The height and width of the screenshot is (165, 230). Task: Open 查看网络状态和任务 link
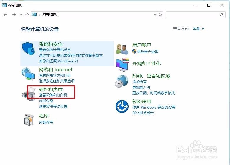pos(55,75)
